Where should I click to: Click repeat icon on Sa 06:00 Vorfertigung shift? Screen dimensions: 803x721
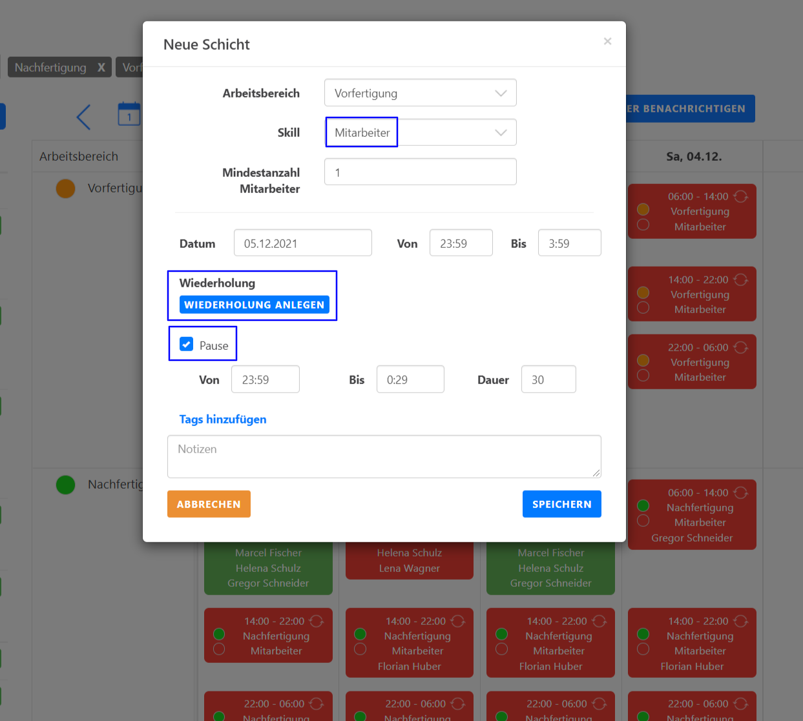[x=740, y=196]
